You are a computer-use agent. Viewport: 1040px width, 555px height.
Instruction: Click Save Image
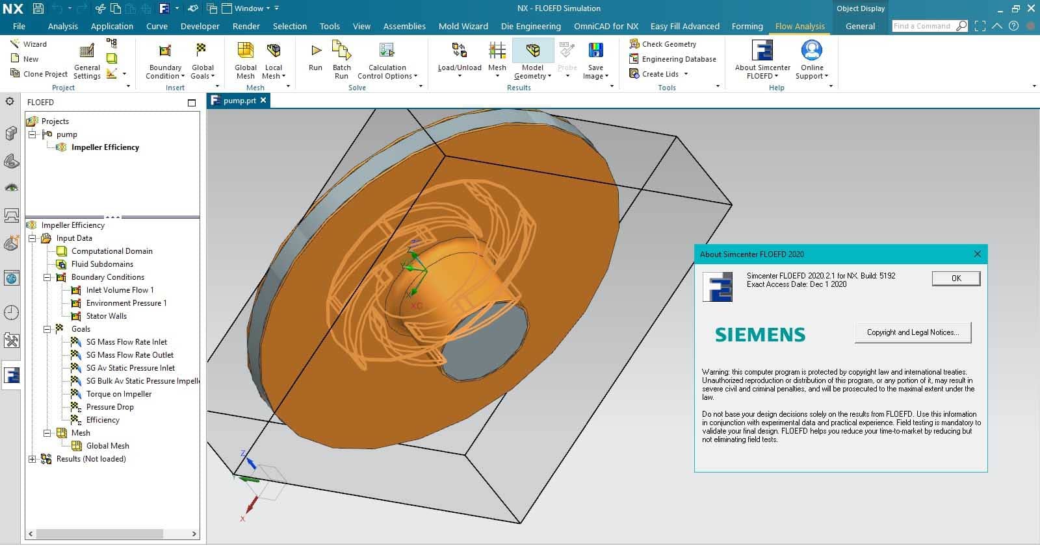[595, 61]
